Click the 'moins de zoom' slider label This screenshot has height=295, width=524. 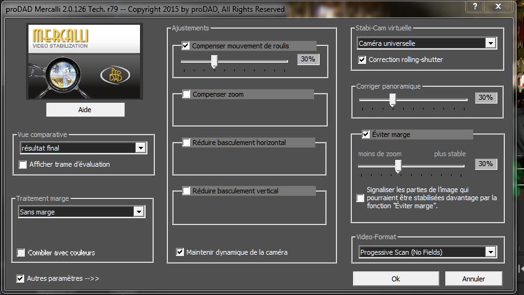point(380,154)
